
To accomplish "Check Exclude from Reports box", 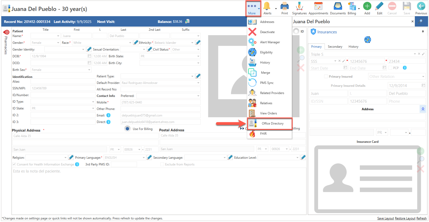I will (x=162, y=164).
